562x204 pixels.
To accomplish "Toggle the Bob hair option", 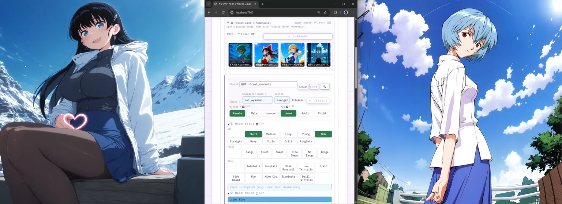I will 323,134.
